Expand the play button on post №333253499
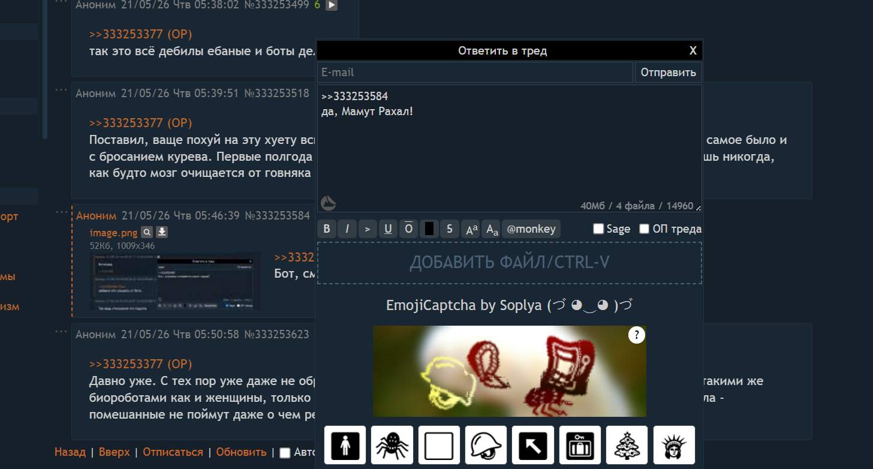 click(x=332, y=5)
